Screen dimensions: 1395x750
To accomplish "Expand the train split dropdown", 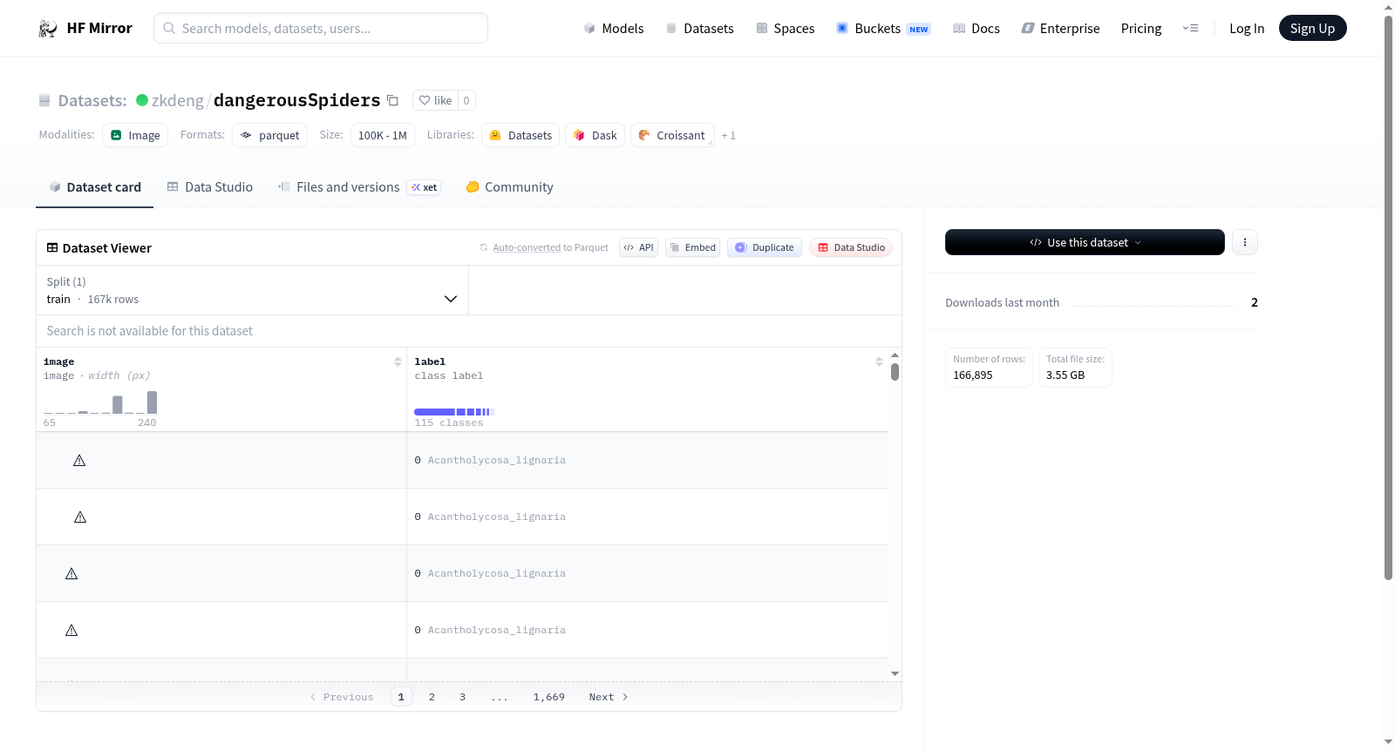I will click(x=252, y=290).
